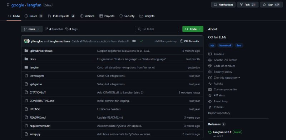This screenshot has height=140, width=286.
Task: Click file icon next to CONTRIBUTING.md
Action: tap(26, 101)
